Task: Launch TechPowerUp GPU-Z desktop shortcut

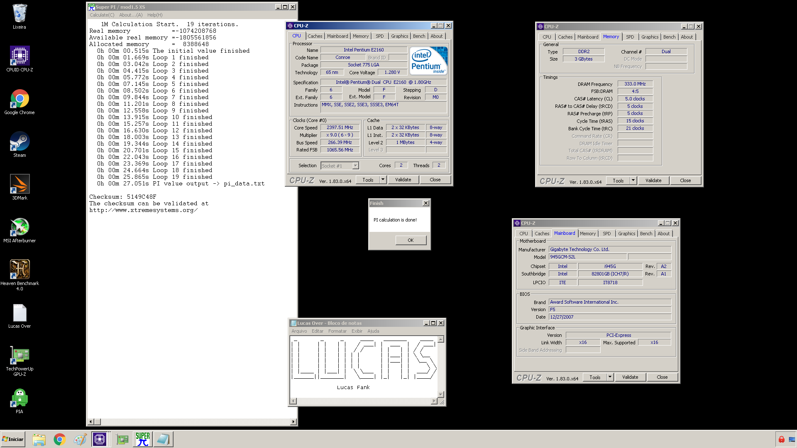Action: pos(20,361)
